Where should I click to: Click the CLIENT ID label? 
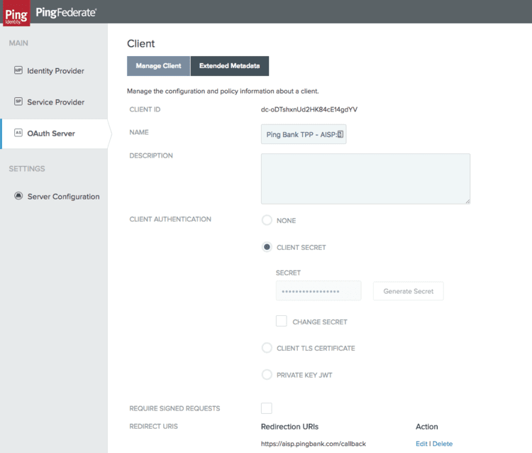pyautogui.click(x=145, y=109)
